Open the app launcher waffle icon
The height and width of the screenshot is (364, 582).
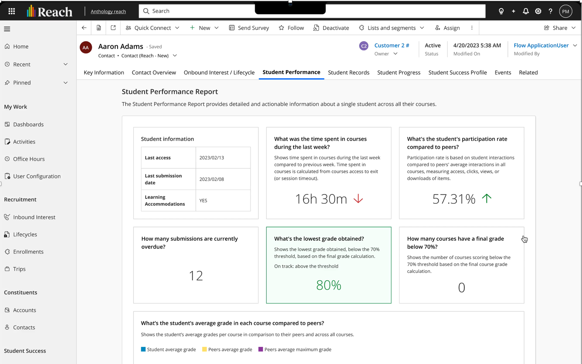tap(12, 11)
